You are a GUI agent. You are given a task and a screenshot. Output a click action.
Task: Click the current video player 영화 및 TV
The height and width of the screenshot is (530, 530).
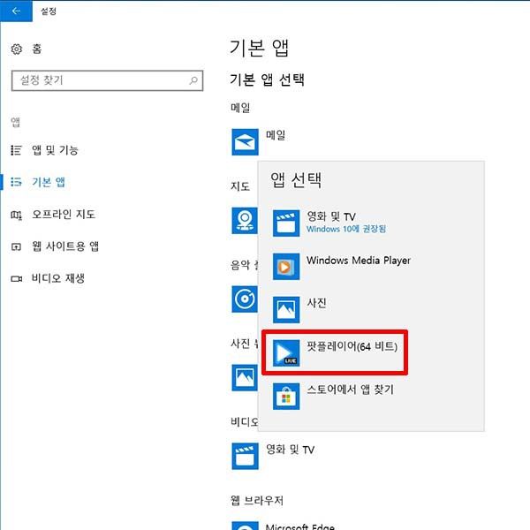pos(273,457)
